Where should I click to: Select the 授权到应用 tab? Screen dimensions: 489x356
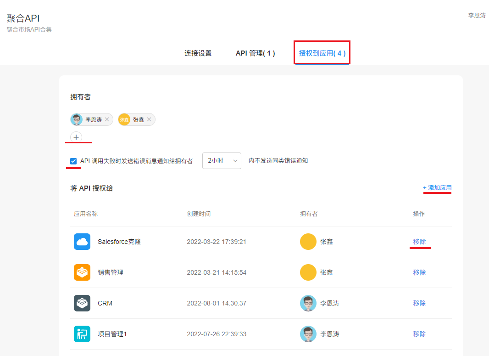coord(322,53)
